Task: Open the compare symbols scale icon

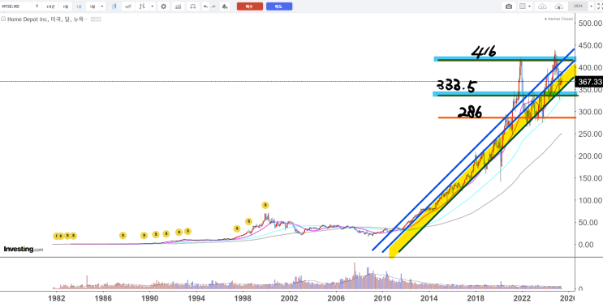Action: pyautogui.click(x=192, y=6)
